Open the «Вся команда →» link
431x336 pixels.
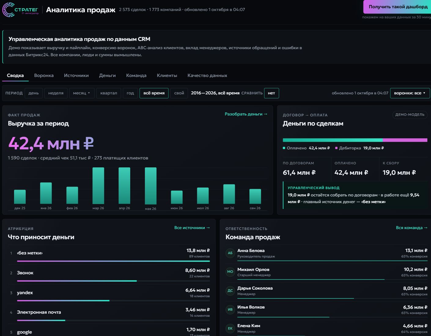(411, 228)
